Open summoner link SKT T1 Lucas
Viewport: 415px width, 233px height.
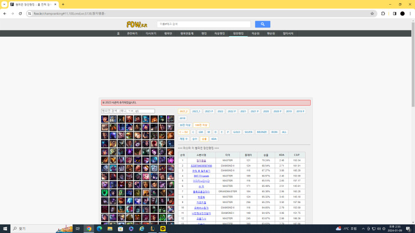pos(201,176)
